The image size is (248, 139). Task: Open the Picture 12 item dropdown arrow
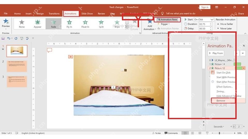pyautogui.click(x=244, y=68)
